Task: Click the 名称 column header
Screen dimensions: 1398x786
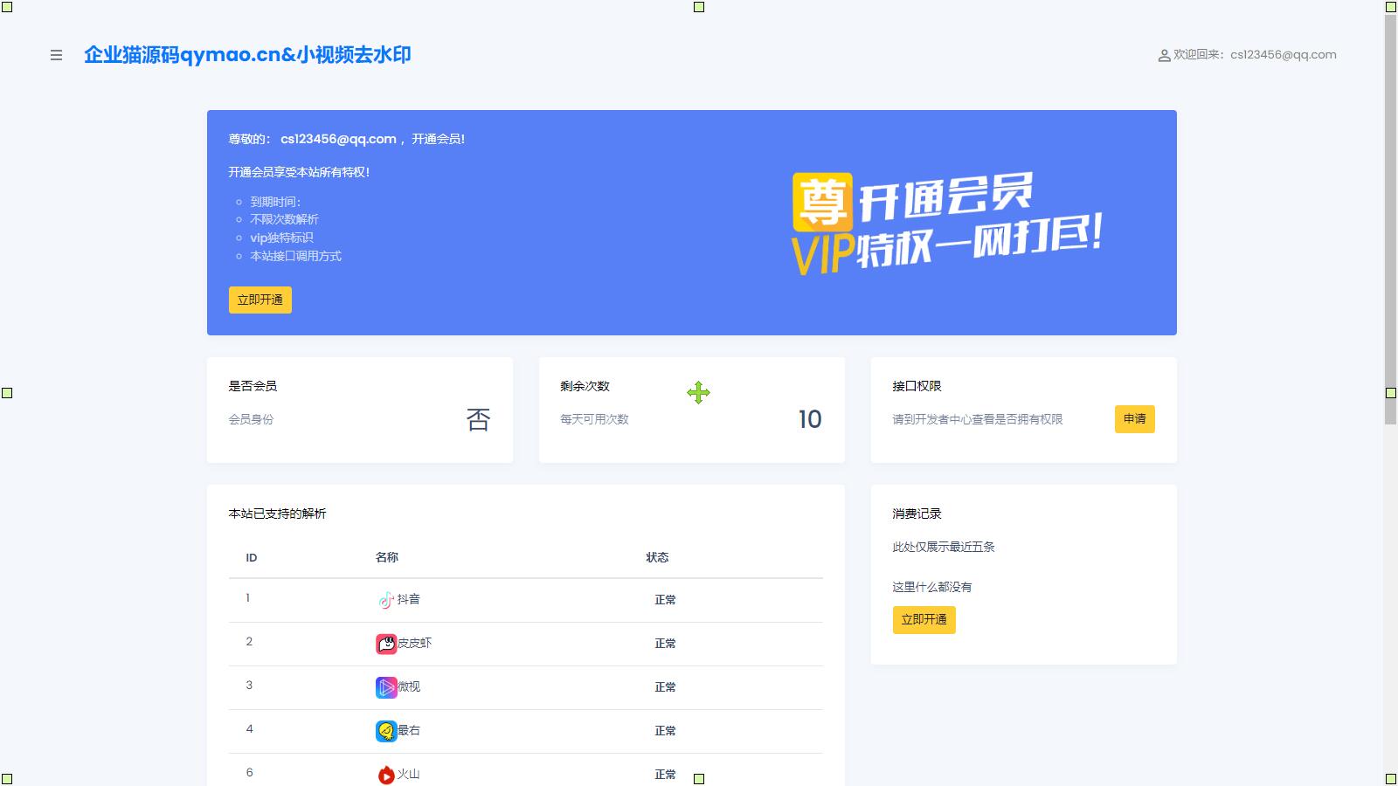Action: pyautogui.click(x=387, y=557)
